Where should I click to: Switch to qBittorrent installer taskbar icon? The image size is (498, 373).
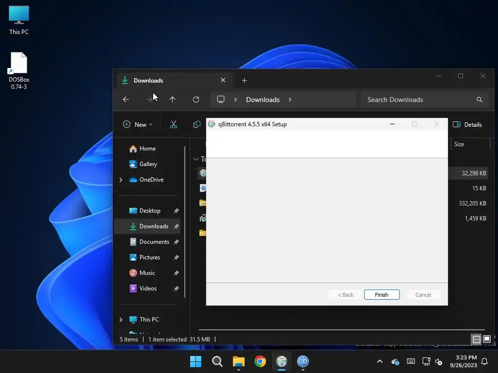[282, 361]
